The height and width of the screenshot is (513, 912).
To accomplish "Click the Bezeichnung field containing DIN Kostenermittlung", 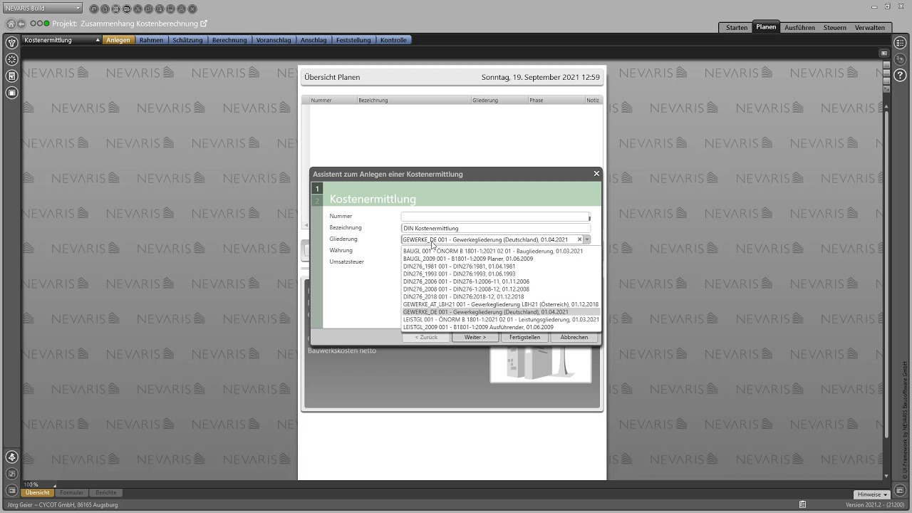I will pos(495,228).
